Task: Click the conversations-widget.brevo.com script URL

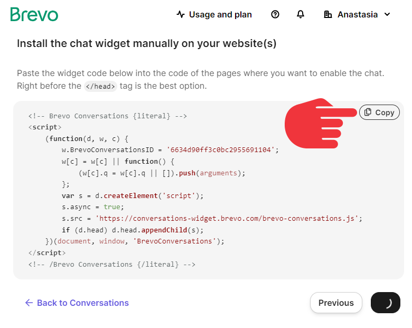Action: pyautogui.click(x=227, y=219)
